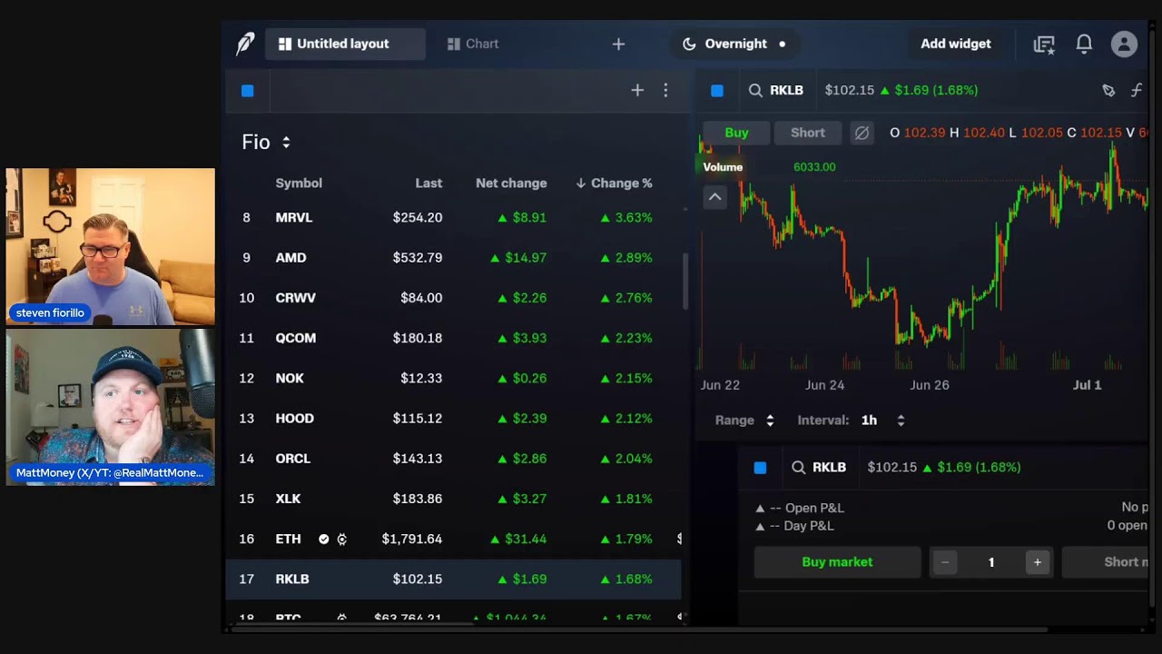Select the HOOD row in the watchlist
Viewport: 1162px width, 654px height.
[453, 418]
